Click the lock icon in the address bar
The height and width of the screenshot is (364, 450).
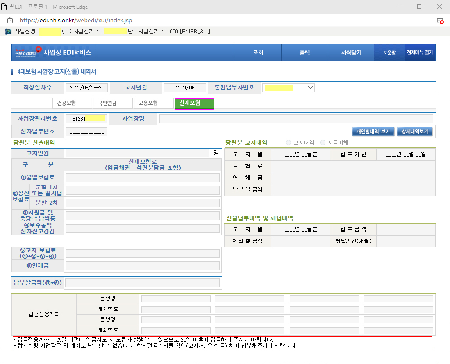coord(10,20)
